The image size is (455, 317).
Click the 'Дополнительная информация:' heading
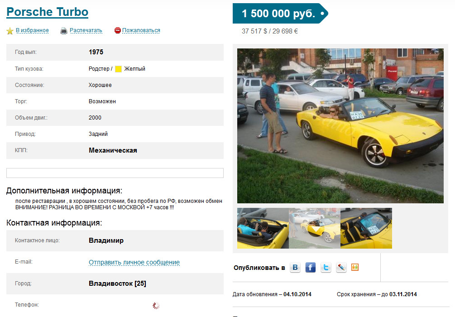64,191
